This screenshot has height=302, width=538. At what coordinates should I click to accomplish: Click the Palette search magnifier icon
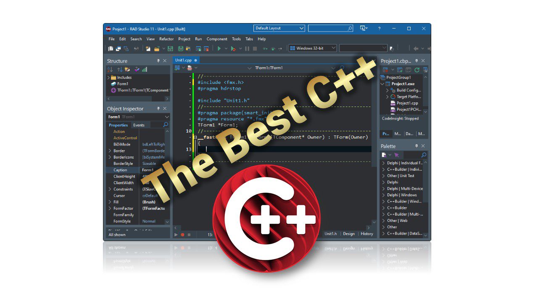tap(424, 155)
